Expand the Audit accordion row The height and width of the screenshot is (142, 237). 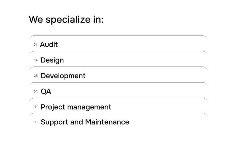pyautogui.click(x=118, y=44)
